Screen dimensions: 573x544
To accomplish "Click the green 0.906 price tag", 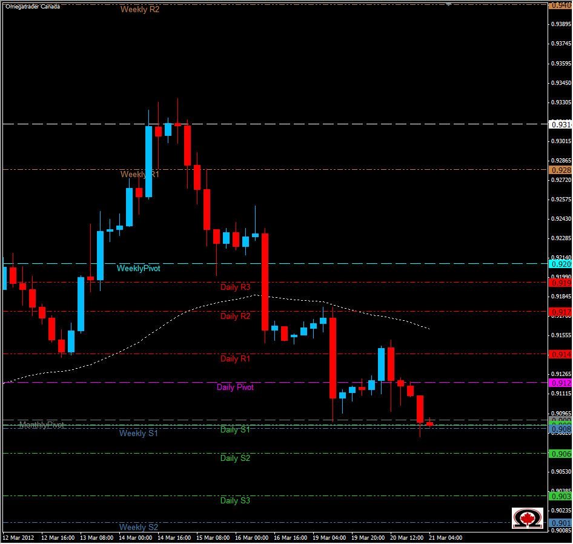I will [560, 452].
